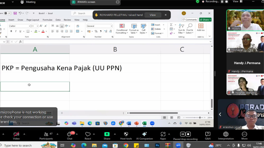Save the Excel workbook with the floppy icon
This screenshot has height=148, width=264.
pos(15,13)
